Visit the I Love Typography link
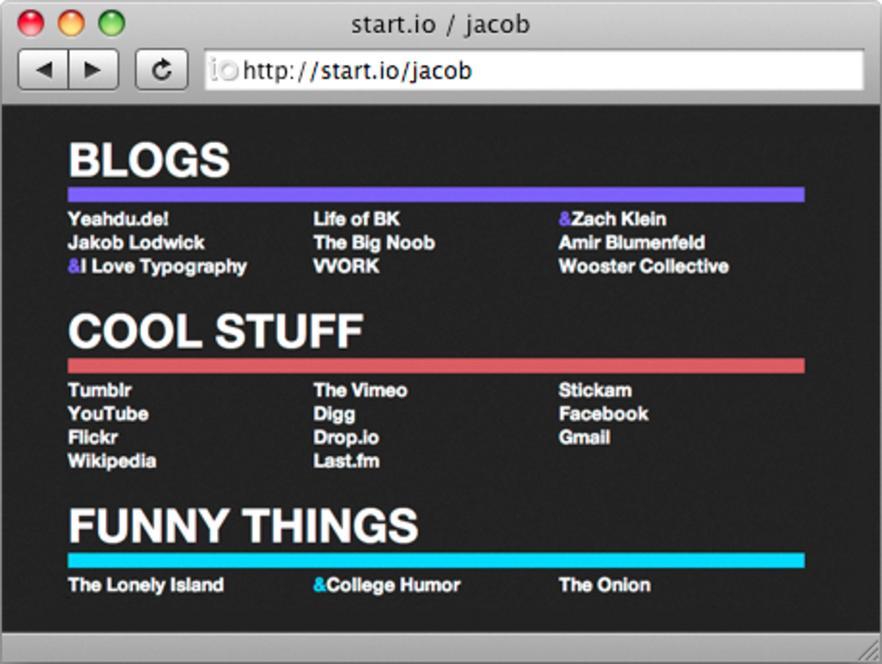The height and width of the screenshot is (664, 882). click(164, 267)
